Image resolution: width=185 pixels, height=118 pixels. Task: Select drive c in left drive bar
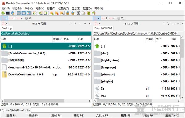[5, 18]
